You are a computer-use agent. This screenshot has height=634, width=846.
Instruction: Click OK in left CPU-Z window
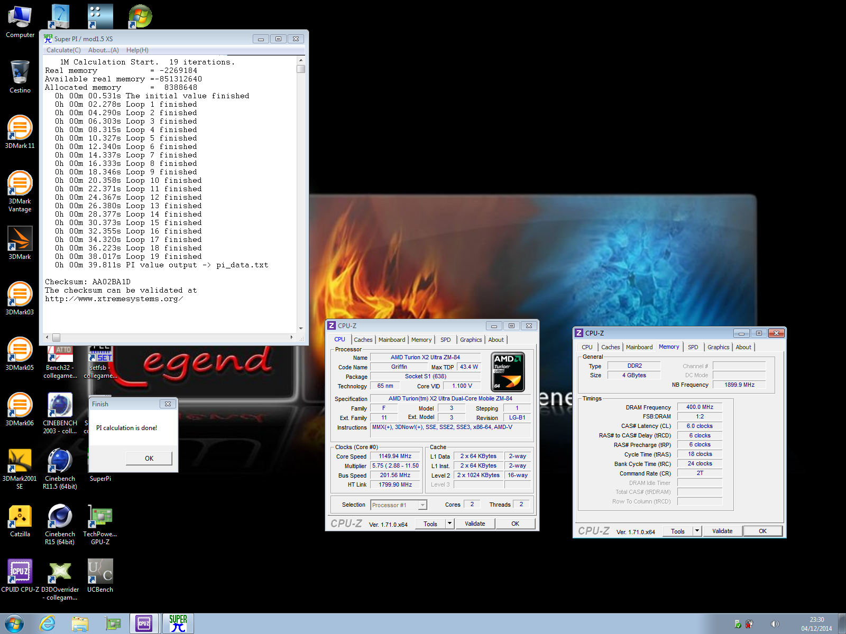point(515,524)
